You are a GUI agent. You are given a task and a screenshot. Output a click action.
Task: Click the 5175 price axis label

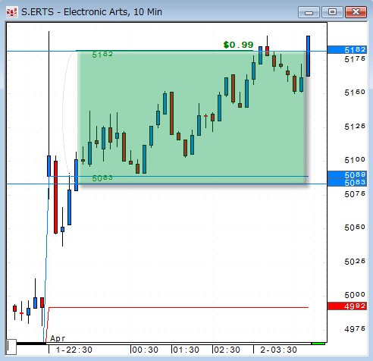click(355, 59)
